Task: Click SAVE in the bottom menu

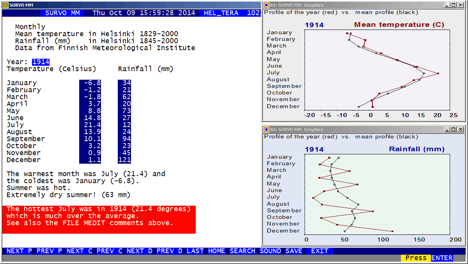Action: pyautogui.click(x=294, y=251)
